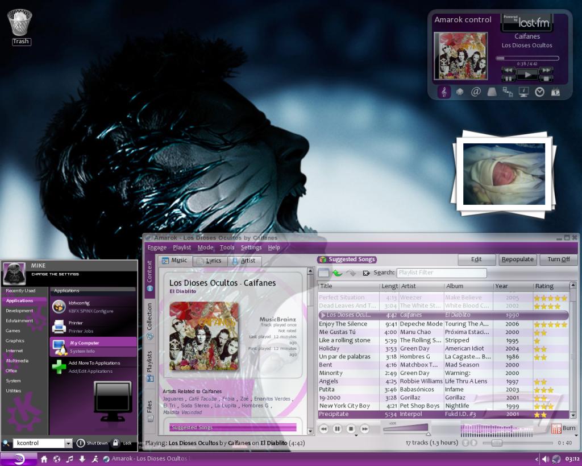Click the Soda Stereo related artist link
The height and width of the screenshot is (466, 582).
pyautogui.click(x=196, y=406)
